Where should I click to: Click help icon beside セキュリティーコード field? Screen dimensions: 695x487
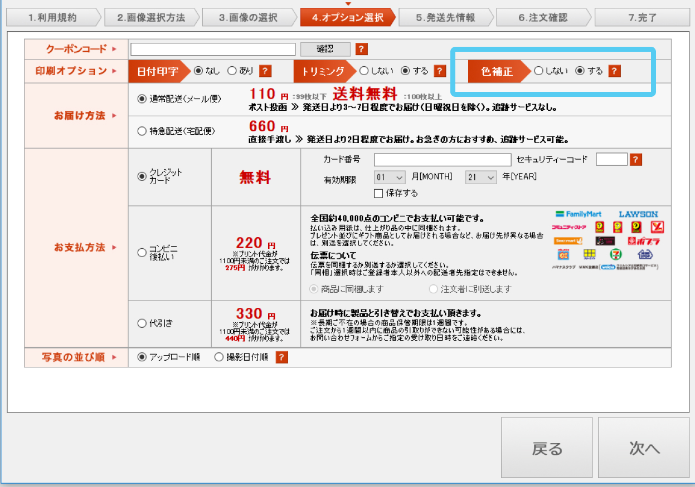[x=635, y=160]
